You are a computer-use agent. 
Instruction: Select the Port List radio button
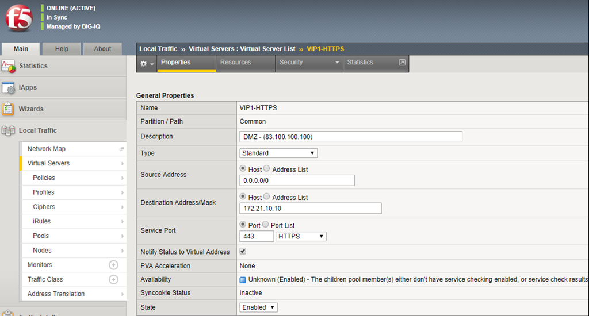coord(266,225)
